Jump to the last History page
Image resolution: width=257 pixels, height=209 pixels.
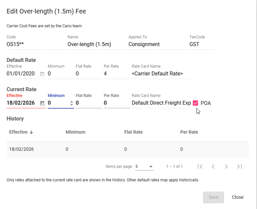pos(240,167)
